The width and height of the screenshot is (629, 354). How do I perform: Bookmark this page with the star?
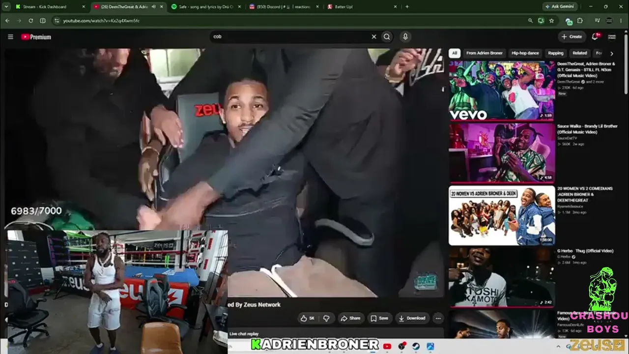click(551, 21)
